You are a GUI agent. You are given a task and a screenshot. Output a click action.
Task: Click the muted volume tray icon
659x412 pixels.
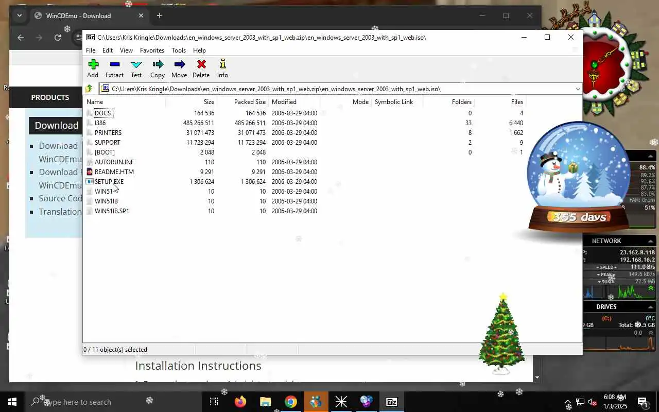click(x=592, y=402)
